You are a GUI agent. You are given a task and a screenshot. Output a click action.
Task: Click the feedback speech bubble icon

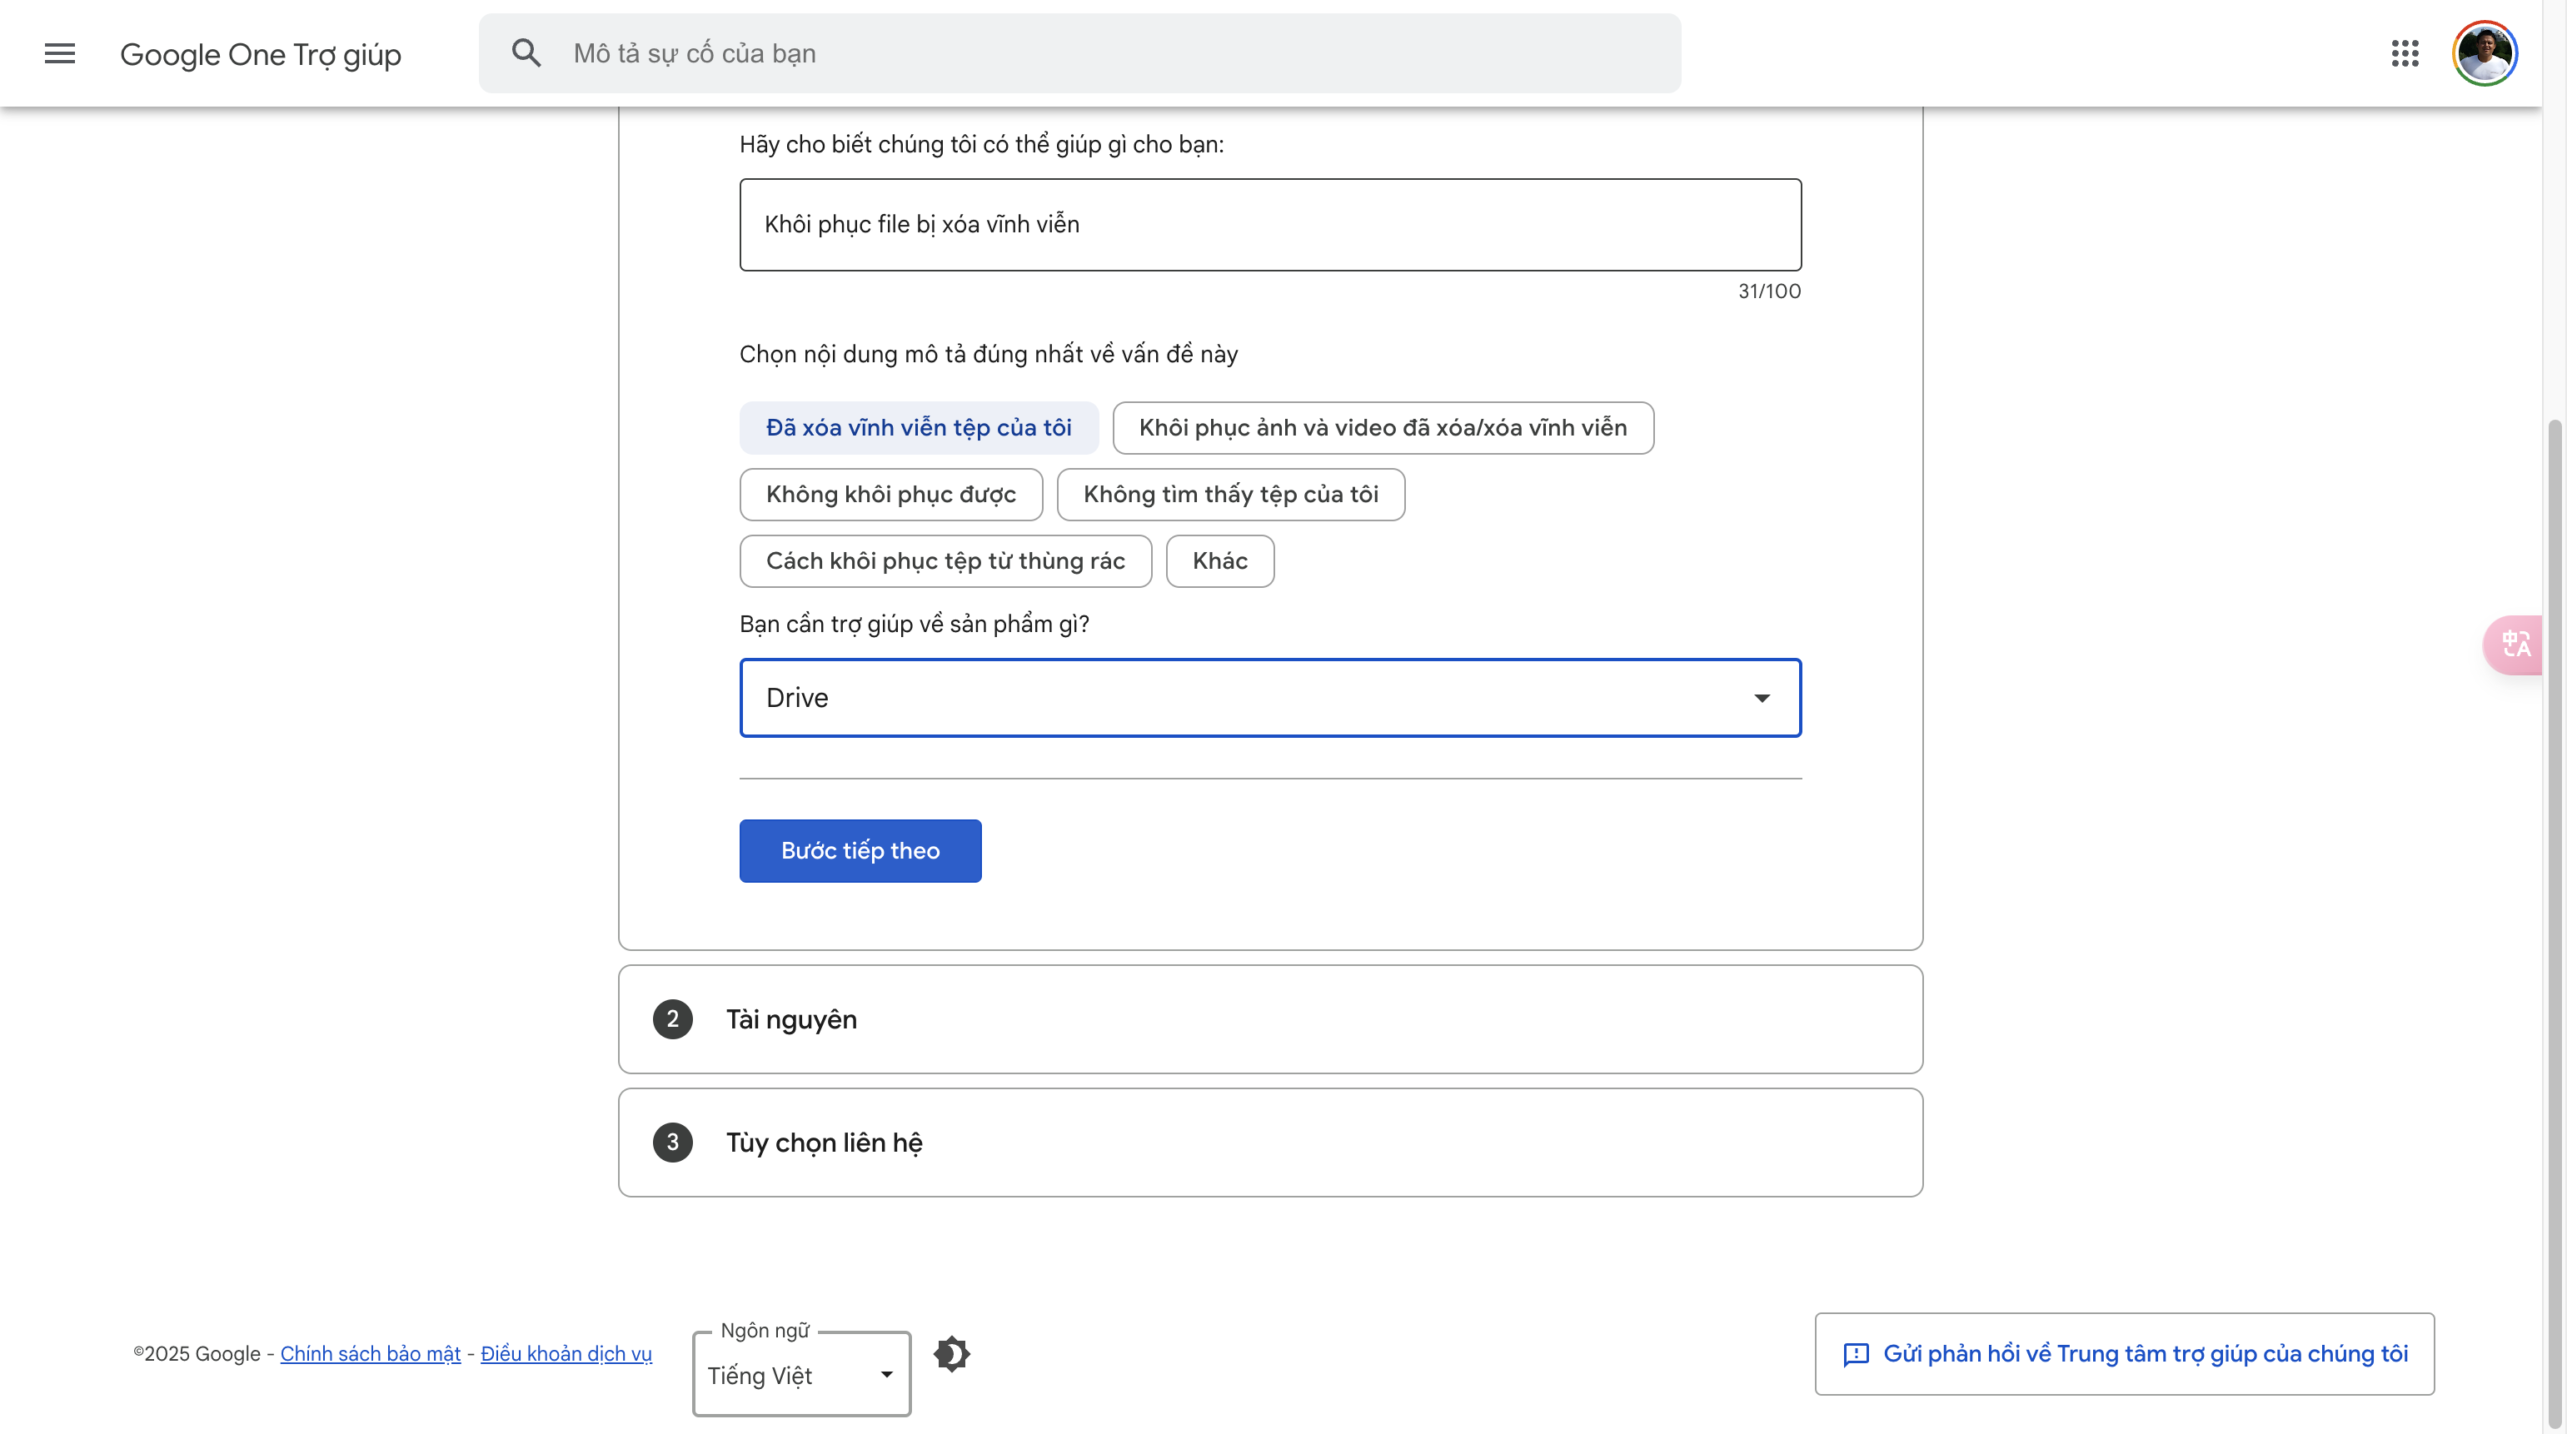coord(1856,1353)
